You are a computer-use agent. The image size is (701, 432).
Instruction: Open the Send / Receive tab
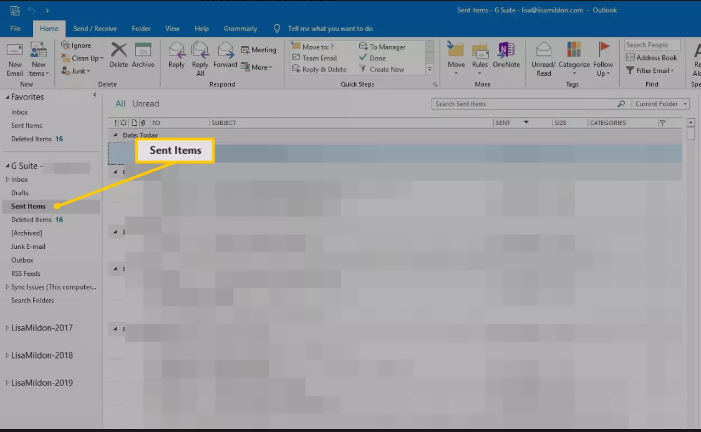(95, 29)
